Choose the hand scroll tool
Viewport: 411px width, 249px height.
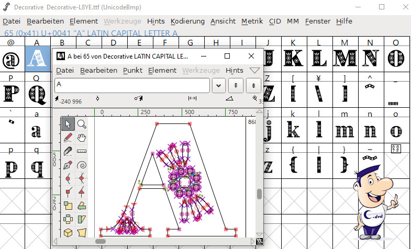(x=82, y=138)
